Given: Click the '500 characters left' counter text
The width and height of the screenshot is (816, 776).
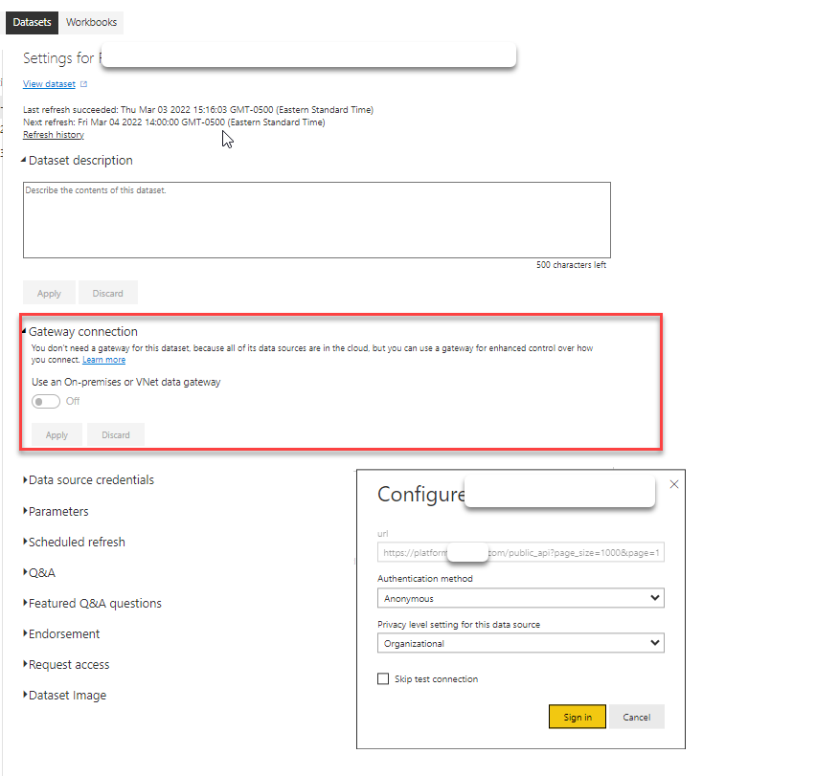Looking at the screenshot, I should (571, 265).
